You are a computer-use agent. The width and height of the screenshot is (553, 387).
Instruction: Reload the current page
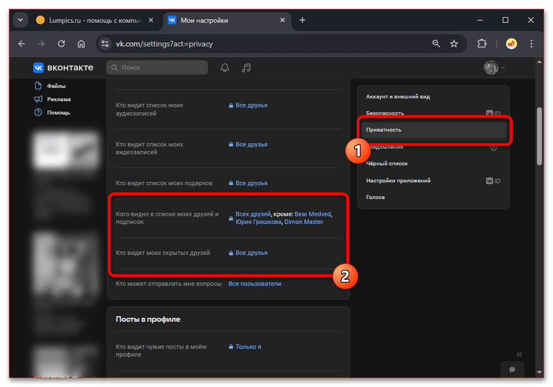click(61, 44)
